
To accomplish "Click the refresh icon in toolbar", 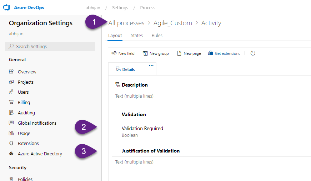I will pyautogui.click(x=253, y=53).
